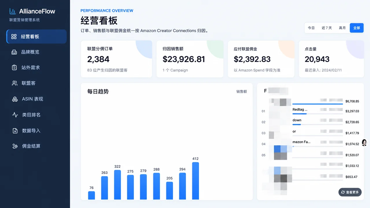Image resolution: width=370 pixels, height=208 pixels.
Task: Click the 经营看板 page heading
Action: click(x=99, y=21)
